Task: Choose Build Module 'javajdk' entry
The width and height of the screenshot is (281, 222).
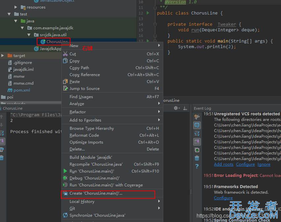Action: pos(112,157)
